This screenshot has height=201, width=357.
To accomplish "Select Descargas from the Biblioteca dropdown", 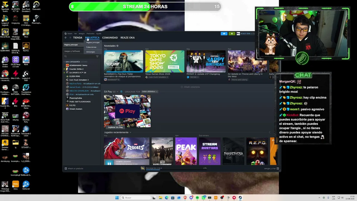I will (x=90, y=52).
